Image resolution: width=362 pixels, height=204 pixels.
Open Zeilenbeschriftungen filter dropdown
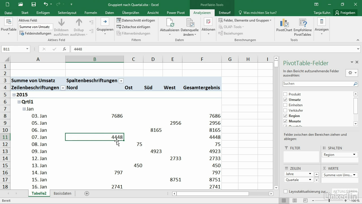[x=63, y=88]
